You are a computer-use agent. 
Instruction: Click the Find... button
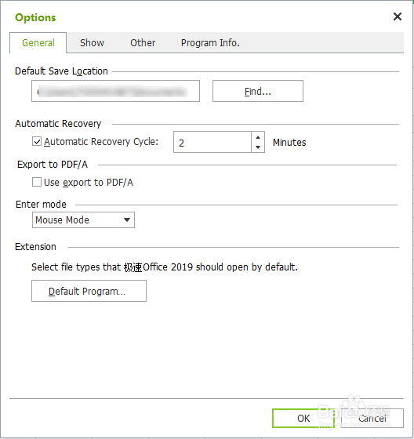pos(258,91)
